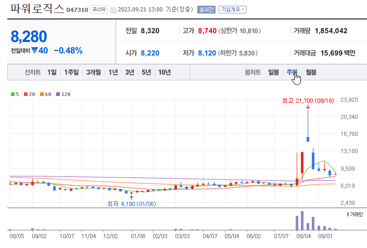The image size is (367, 248).
Task: Select the 1일 line chart tab
Action: pos(52,72)
